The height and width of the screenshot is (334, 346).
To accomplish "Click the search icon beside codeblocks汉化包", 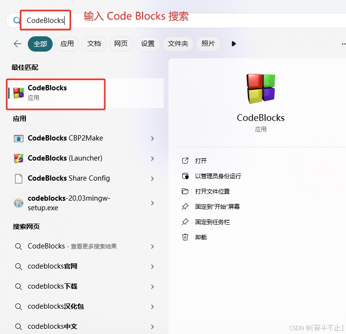I will (19, 307).
